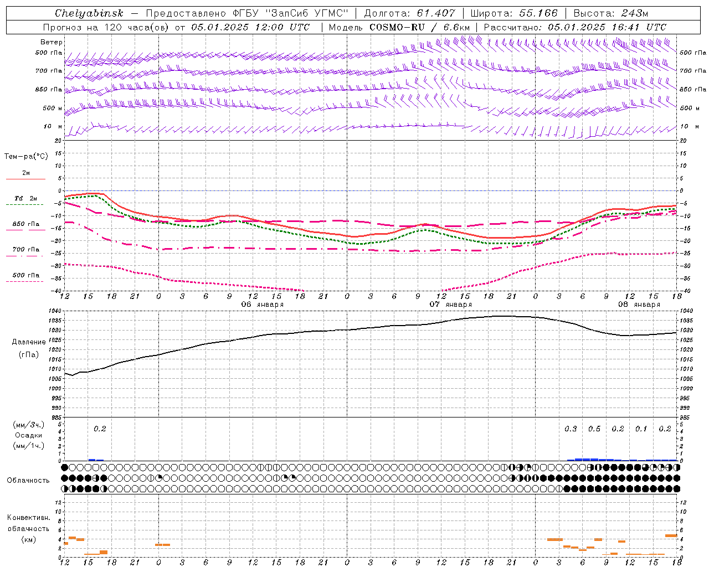This screenshot has height=567, width=709.
Task: Click the "(мм/3ч.)" precipitation unit label
Action: (x=29, y=425)
